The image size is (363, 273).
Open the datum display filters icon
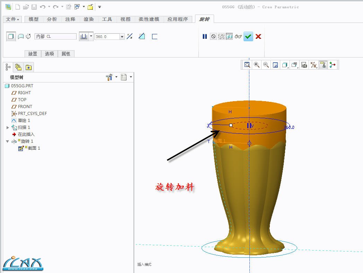[x=313, y=65]
